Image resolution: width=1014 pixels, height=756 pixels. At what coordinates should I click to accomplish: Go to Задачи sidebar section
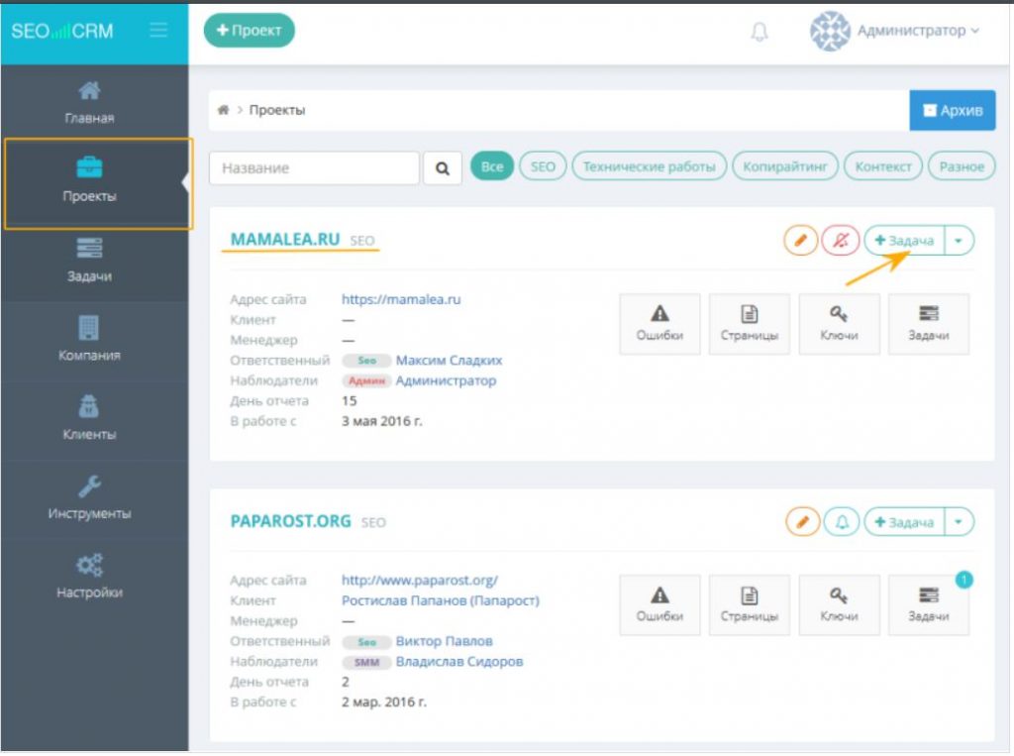[89, 260]
